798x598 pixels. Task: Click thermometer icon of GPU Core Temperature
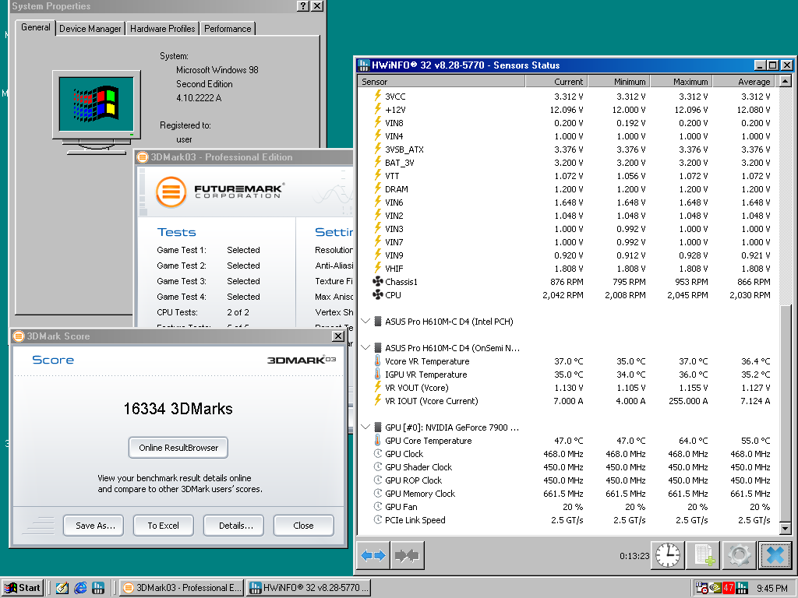pyautogui.click(x=378, y=441)
